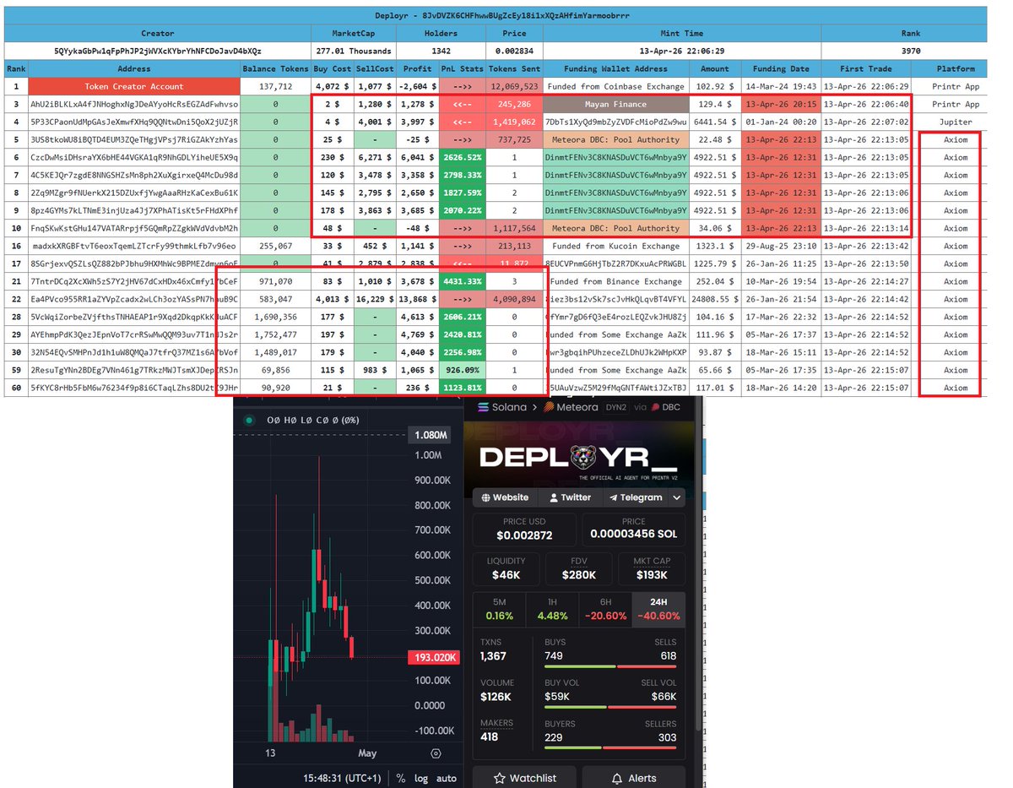Click the bell icon on Alerts button
The height and width of the screenshot is (788, 1013).
[x=616, y=778]
